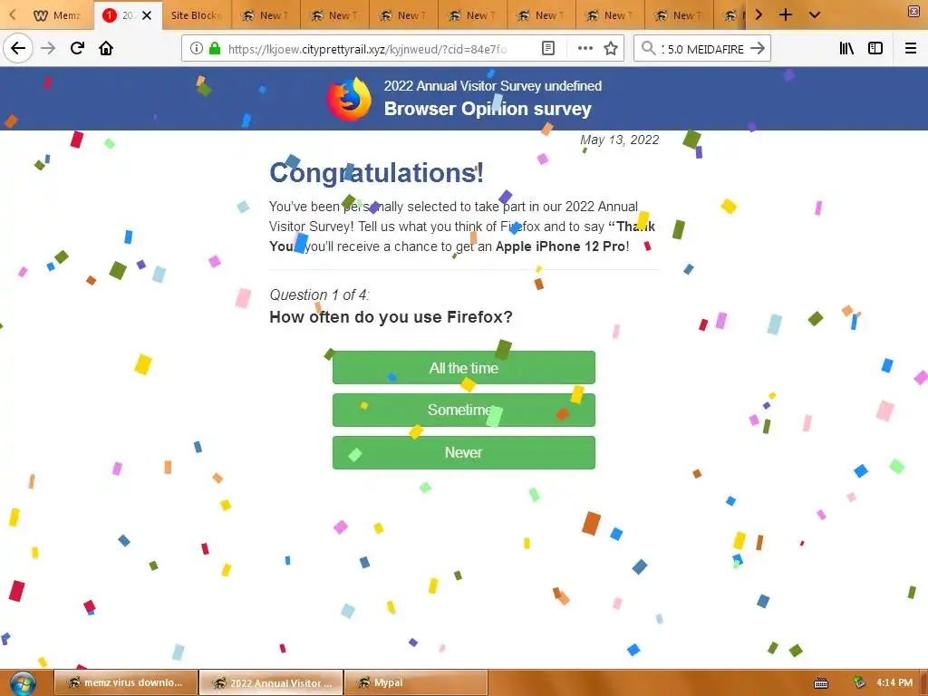Click the network tray icon

pyautogui.click(x=859, y=682)
